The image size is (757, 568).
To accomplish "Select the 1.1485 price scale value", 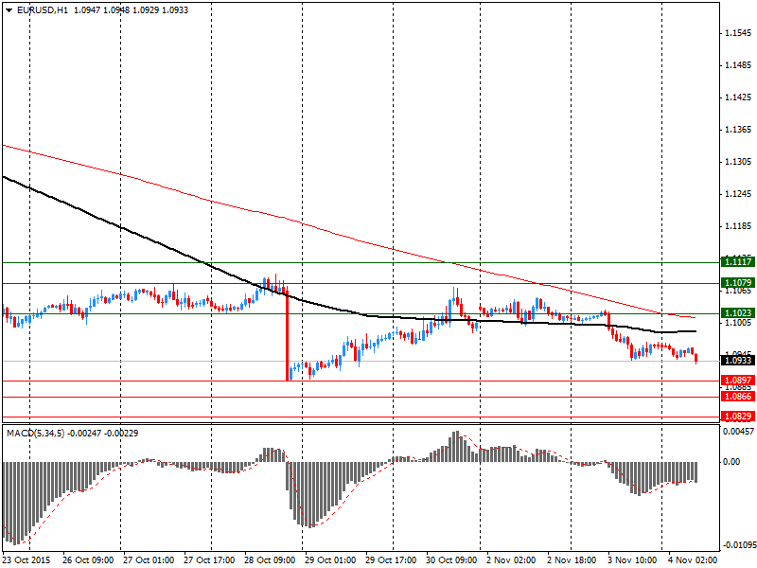I will (739, 65).
